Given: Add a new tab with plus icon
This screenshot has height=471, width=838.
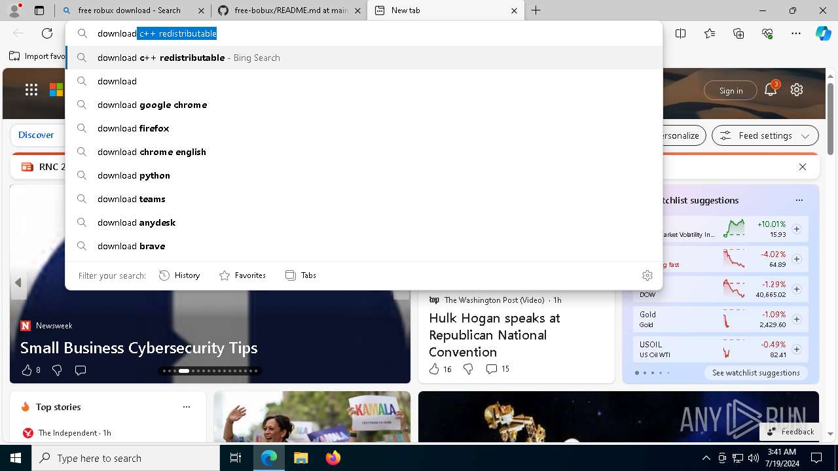Looking at the screenshot, I should pyautogui.click(x=536, y=10).
